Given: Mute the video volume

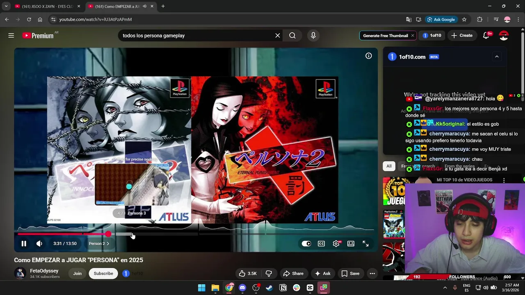Looking at the screenshot, I should 39,243.
